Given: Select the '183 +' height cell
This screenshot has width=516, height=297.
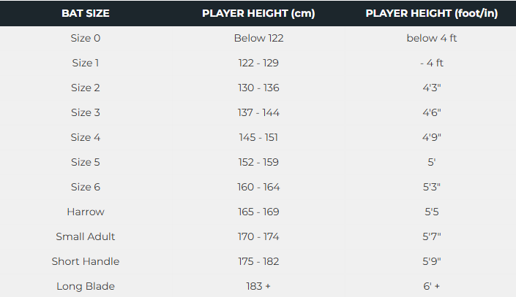Looking at the screenshot, I should (258, 286).
